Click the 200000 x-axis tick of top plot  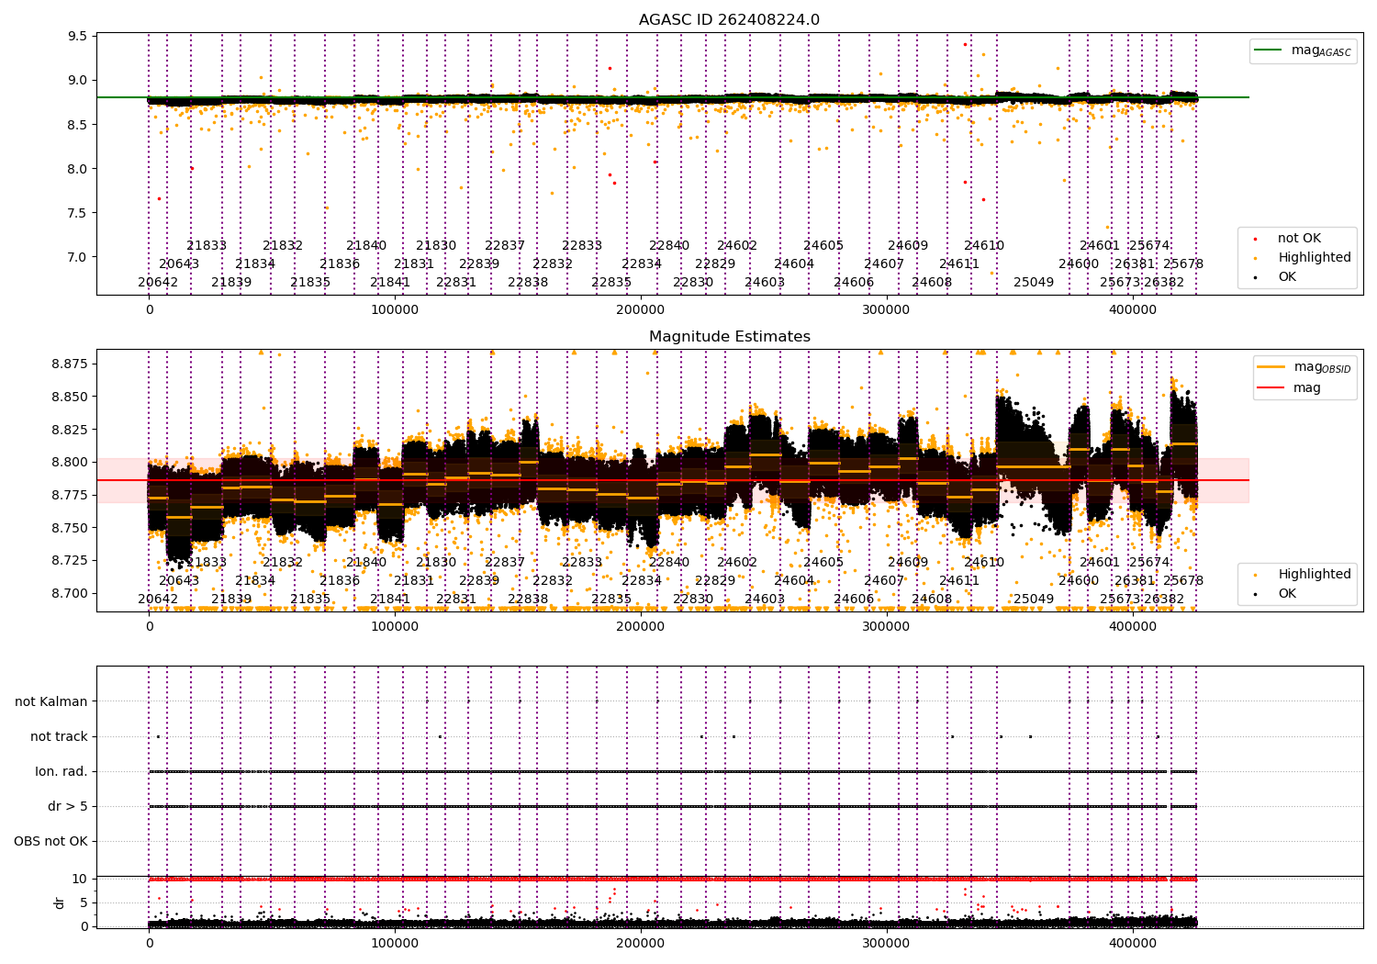point(641,310)
